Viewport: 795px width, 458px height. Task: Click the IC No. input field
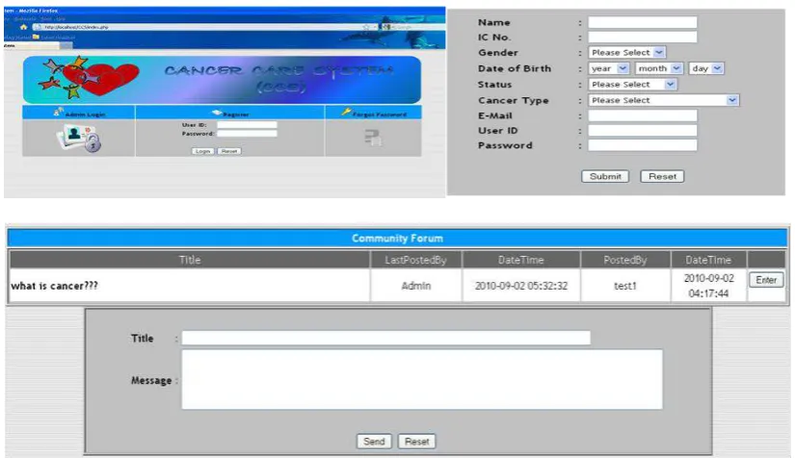pyautogui.click(x=643, y=37)
